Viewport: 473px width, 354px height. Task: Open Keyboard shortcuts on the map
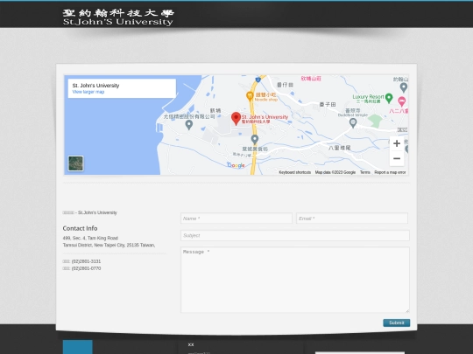point(294,172)
